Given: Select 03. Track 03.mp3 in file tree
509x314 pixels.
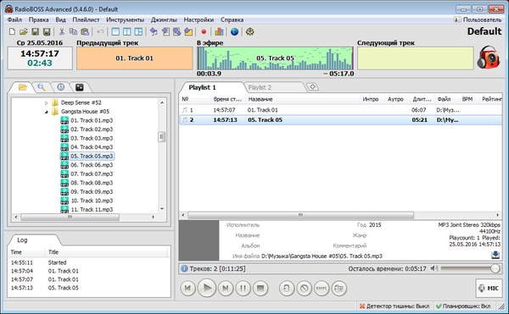Looking at the screenshot, I should click(92, 138).
